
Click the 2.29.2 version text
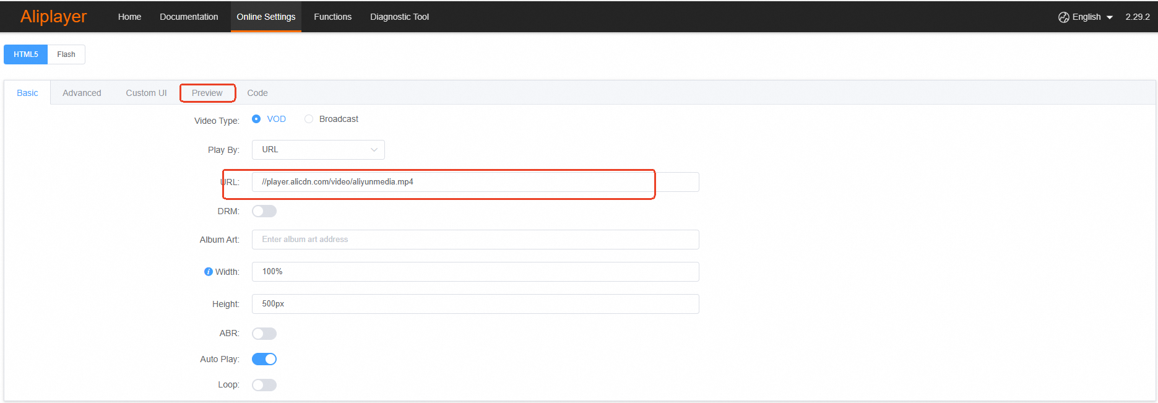(x=1138, y=17)
